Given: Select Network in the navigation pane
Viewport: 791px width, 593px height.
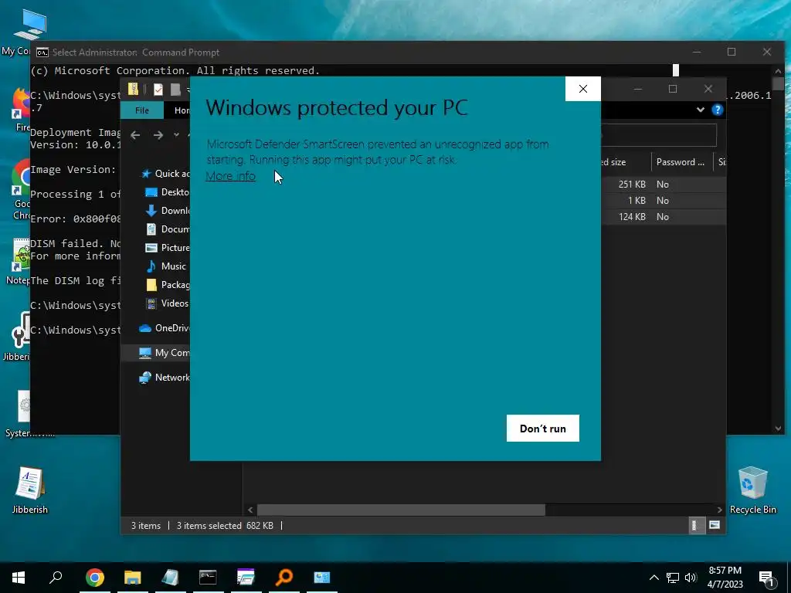Looking at the screenshot, I should coord(164,377).
